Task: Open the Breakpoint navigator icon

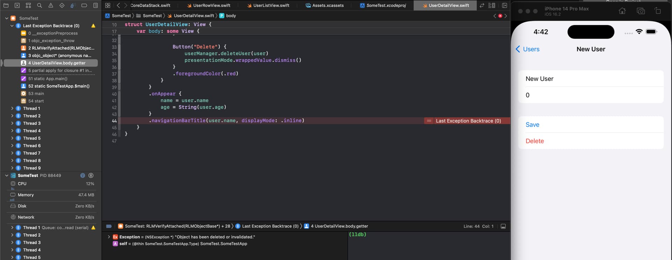Action: [84, 5]
